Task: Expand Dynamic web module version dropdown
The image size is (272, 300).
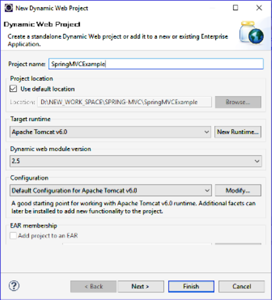Action: coord(135,161)
